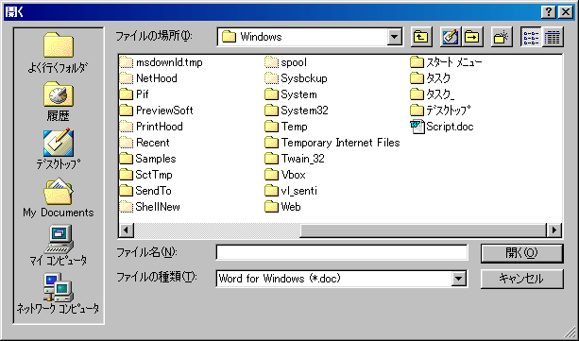Click the scroll right arrow
The height and width of the screenshot is (341, 579).
point(553,230)
